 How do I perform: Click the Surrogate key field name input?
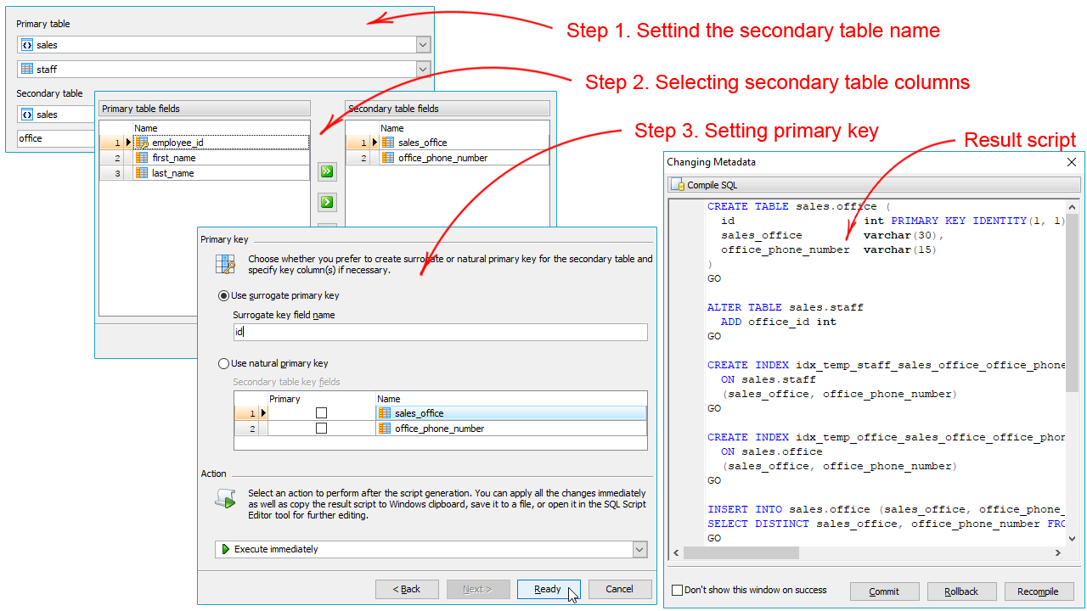[440, 332]
